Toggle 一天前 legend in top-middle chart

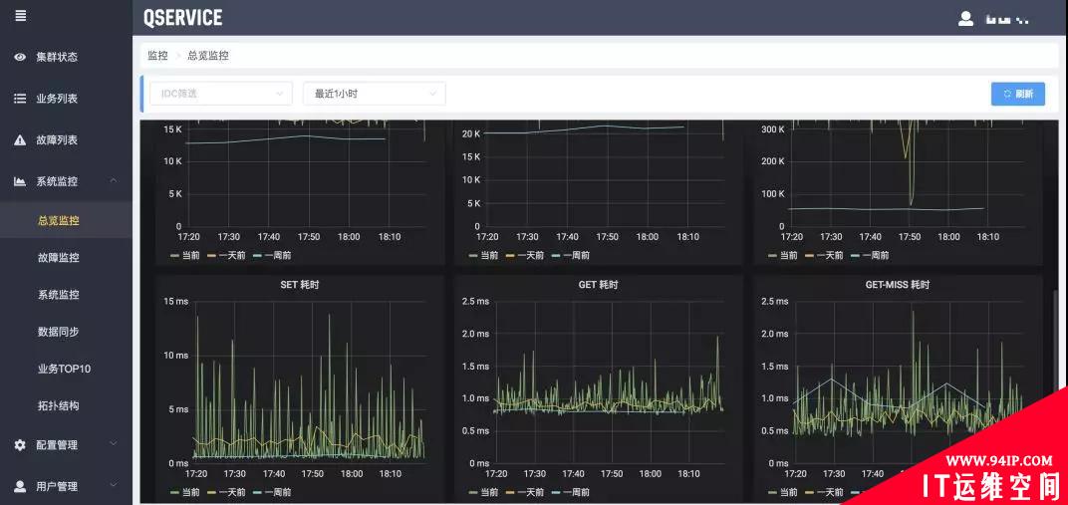524,255
